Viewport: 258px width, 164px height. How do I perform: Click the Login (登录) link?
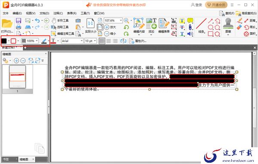197,5
